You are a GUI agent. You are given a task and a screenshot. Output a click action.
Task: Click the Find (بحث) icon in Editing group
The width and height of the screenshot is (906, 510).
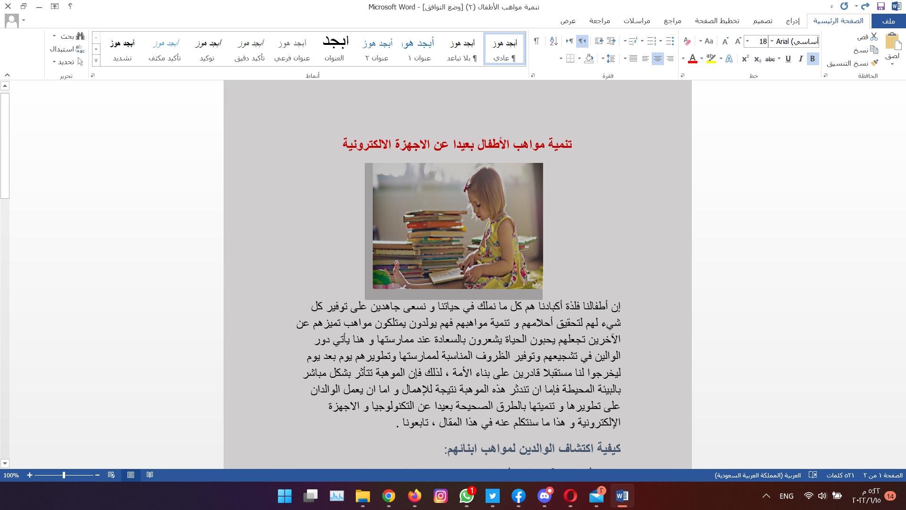[79, 36]
